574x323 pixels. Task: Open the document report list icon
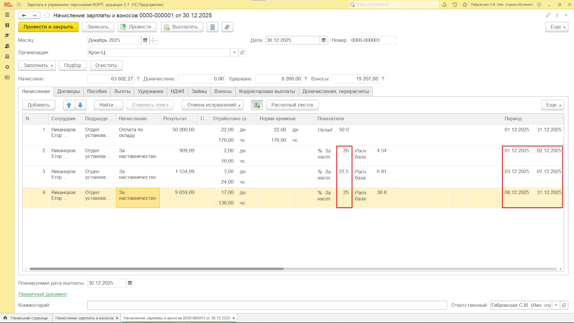(x=212, y=27)
